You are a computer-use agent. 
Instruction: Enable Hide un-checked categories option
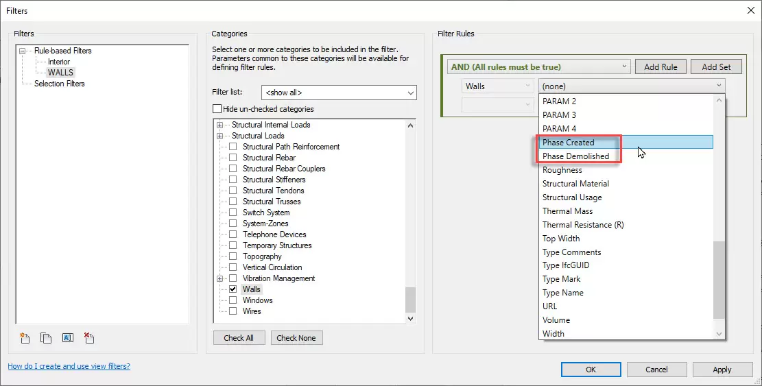click(217, 109)
